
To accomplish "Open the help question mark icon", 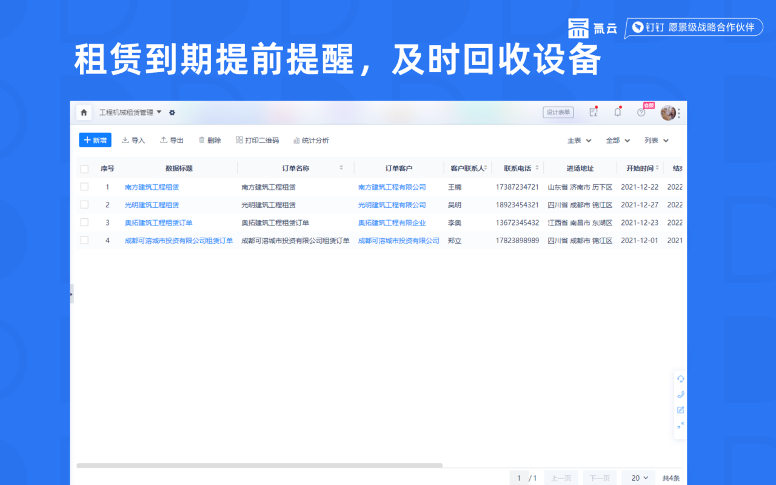I will pos(641,113).
